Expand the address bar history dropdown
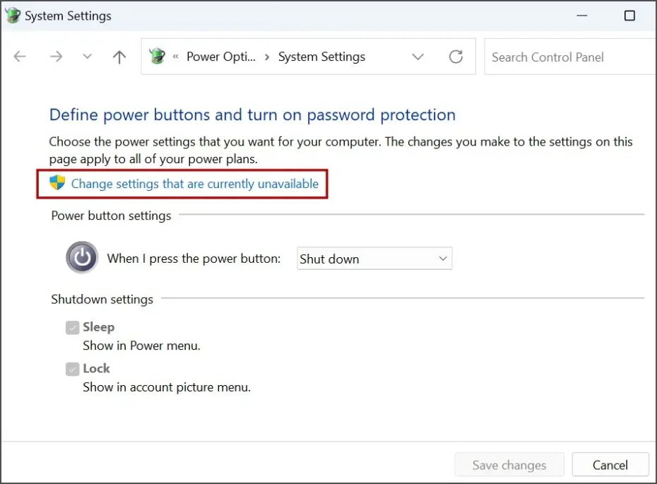This screenshot has height=484, width=657. point(418,57)
